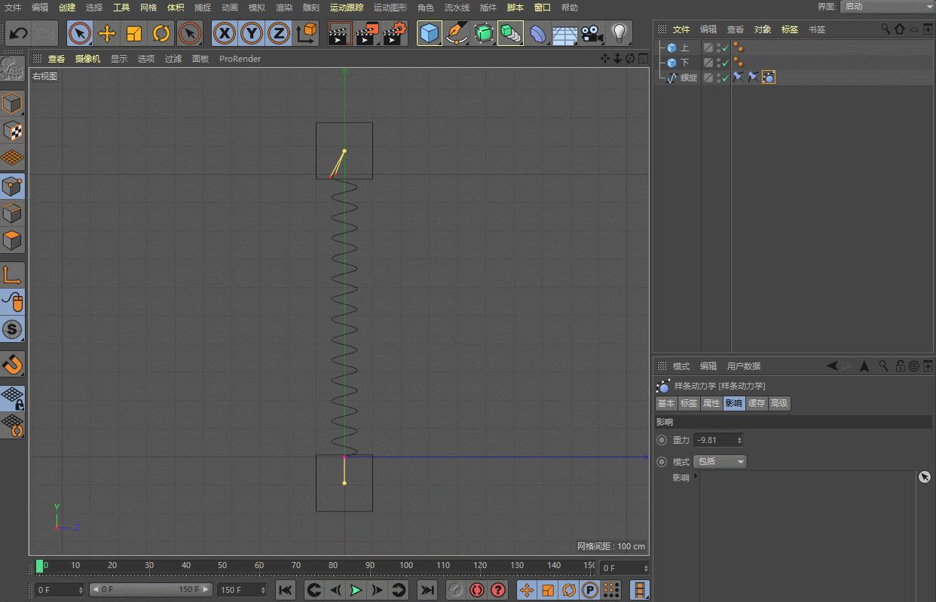
Task: Select the spline Pen tool icon
Action: click(x=456, y=33)
